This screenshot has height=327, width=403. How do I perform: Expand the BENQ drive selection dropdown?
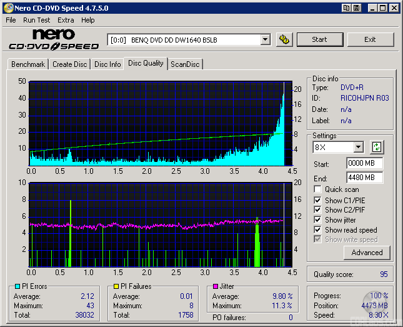265,39
